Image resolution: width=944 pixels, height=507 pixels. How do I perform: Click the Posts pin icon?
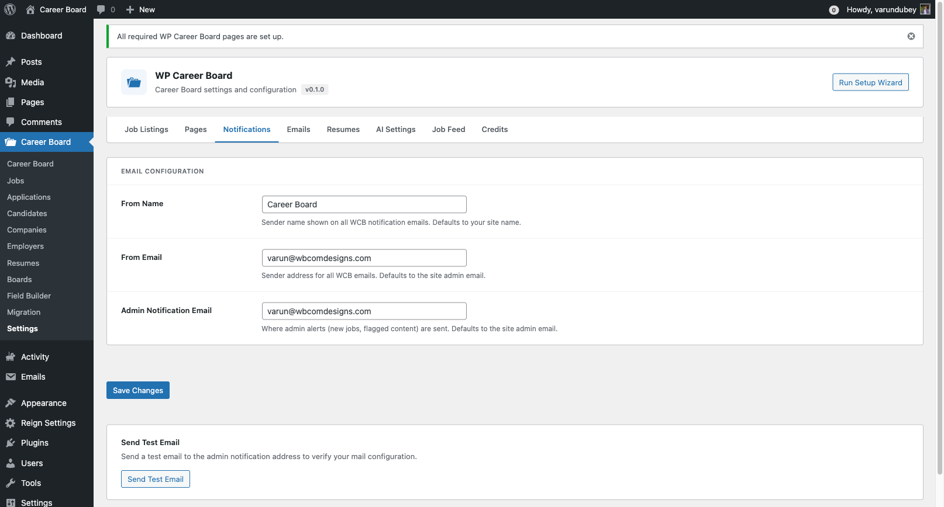pyautogui.click(x=11, y=62)
